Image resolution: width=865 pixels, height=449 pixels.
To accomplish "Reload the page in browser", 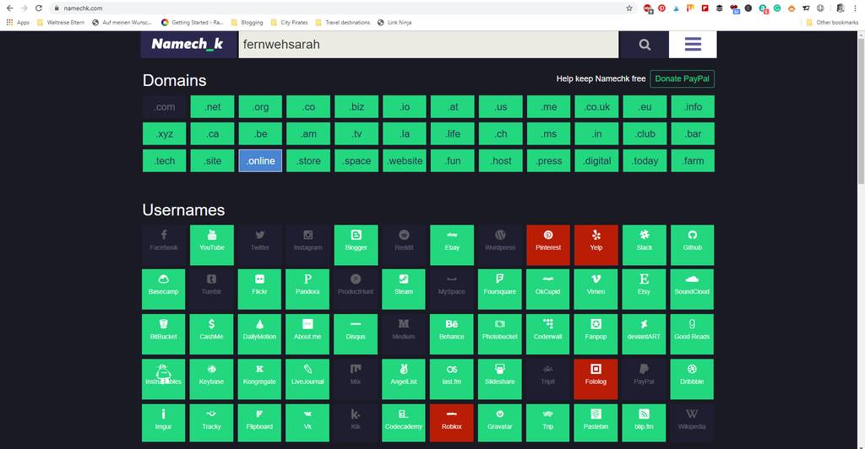I will (39, 8).
